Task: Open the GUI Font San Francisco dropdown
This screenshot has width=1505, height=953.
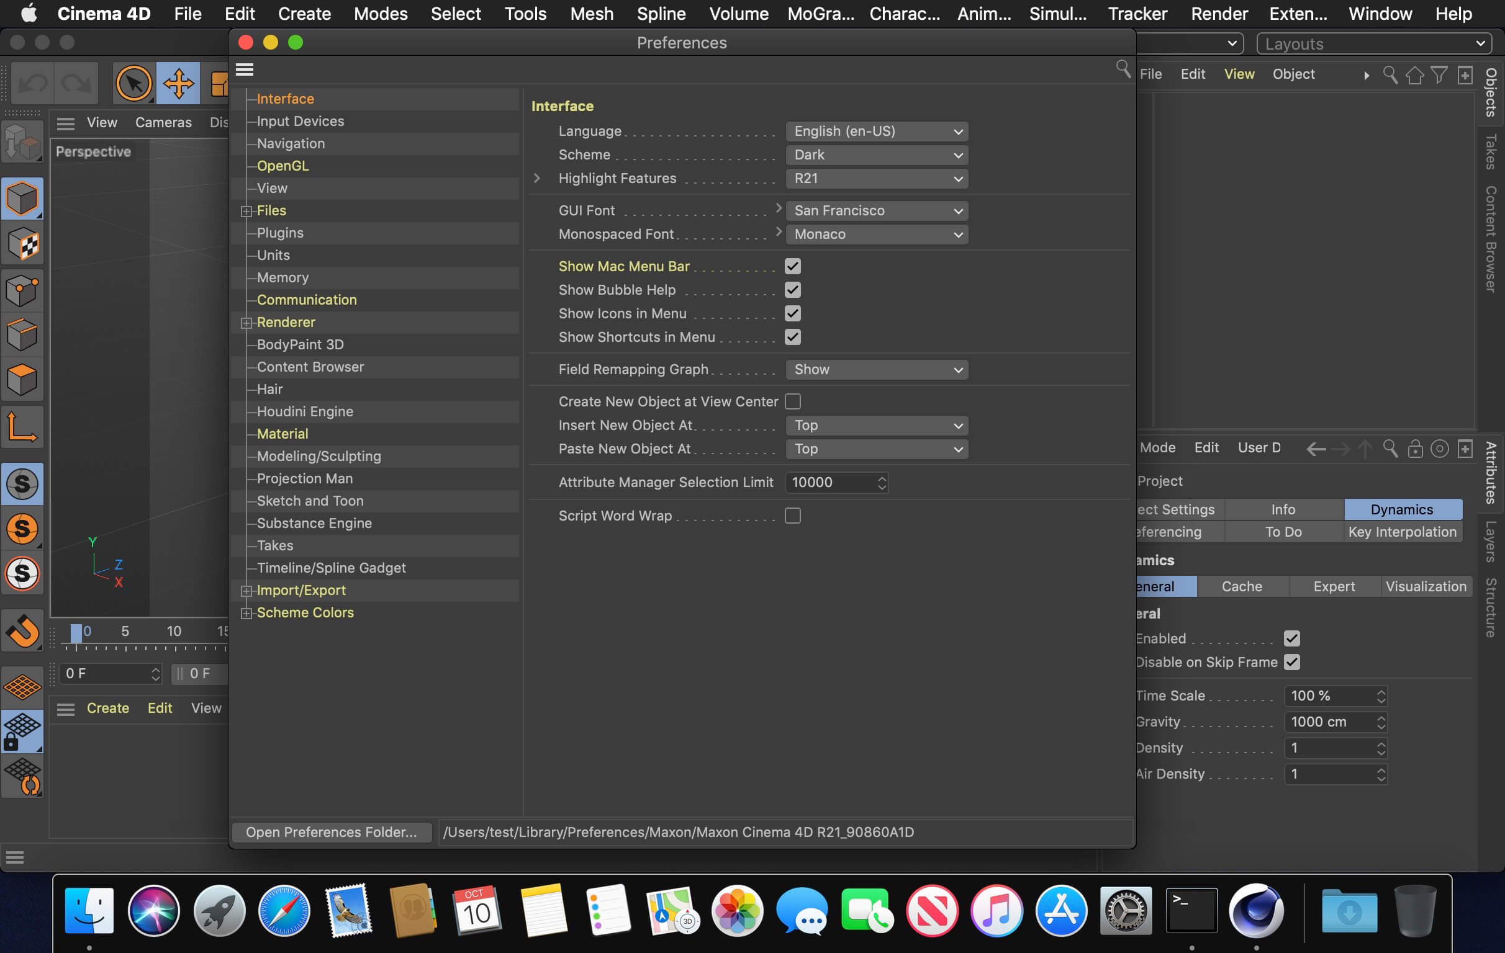Action: coord(876,211)
